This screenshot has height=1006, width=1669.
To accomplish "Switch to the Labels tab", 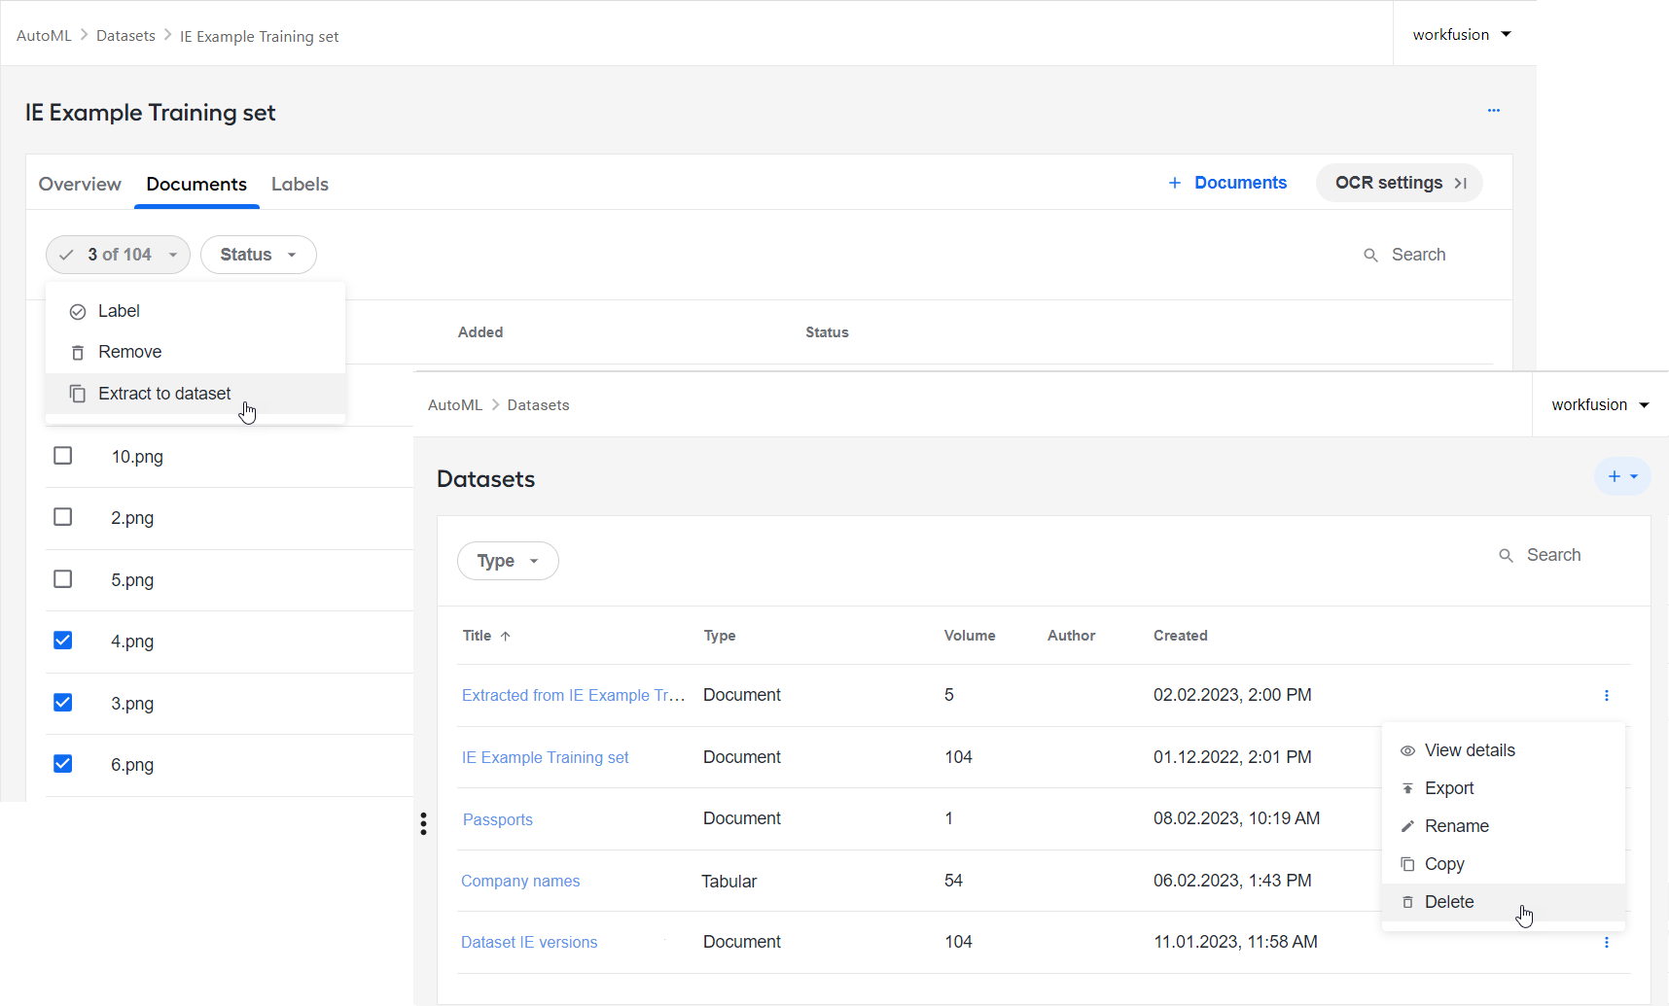I will pyautogui.click(x=300, y=184).
